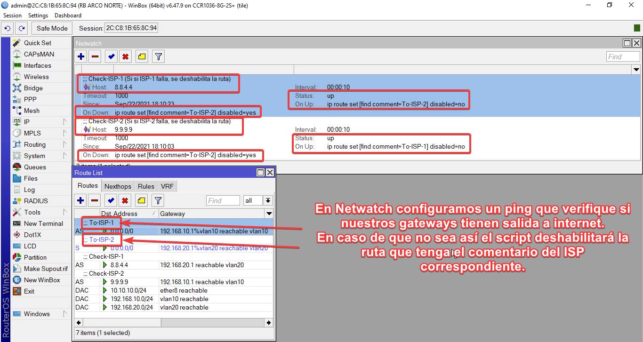643x342 pixels.
Task: Open New Terminal from the sidebar
Action: pos(42,223)
